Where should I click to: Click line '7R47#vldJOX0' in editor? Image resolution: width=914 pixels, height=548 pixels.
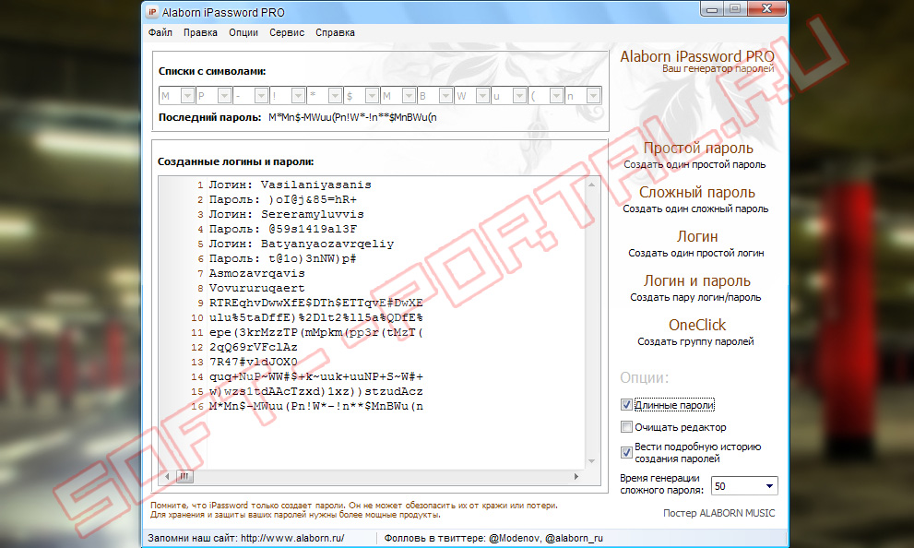click(x=254, y=362)
